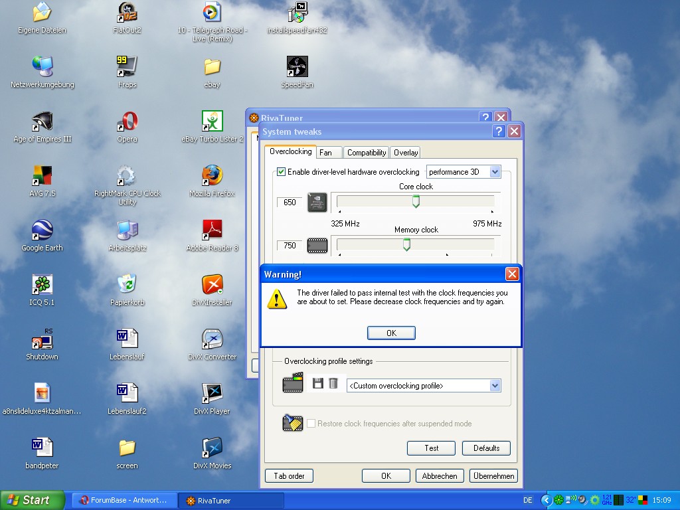Viewport: 680px width, 510px height.
Task: Expand the Custom overclocking profile dropdown
Action: click(495, 386)
